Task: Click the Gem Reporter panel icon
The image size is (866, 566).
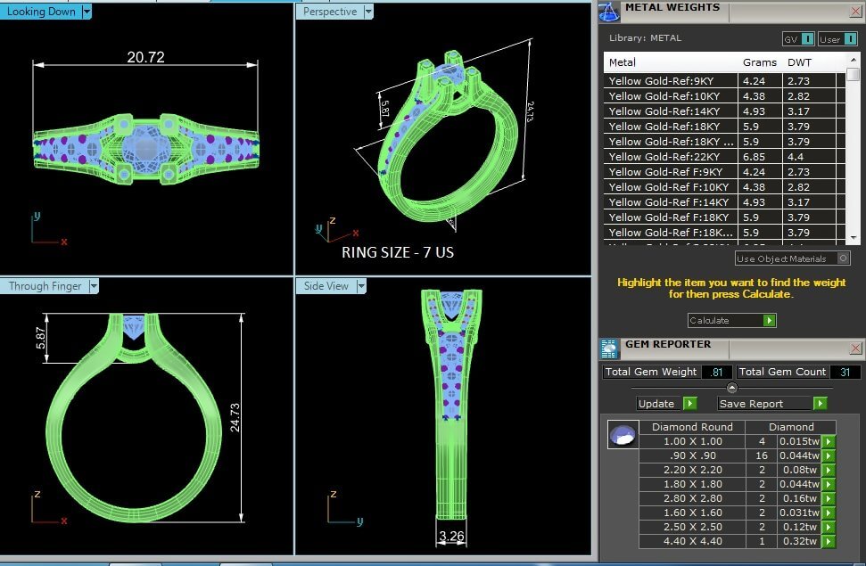Action: [609, 349]
